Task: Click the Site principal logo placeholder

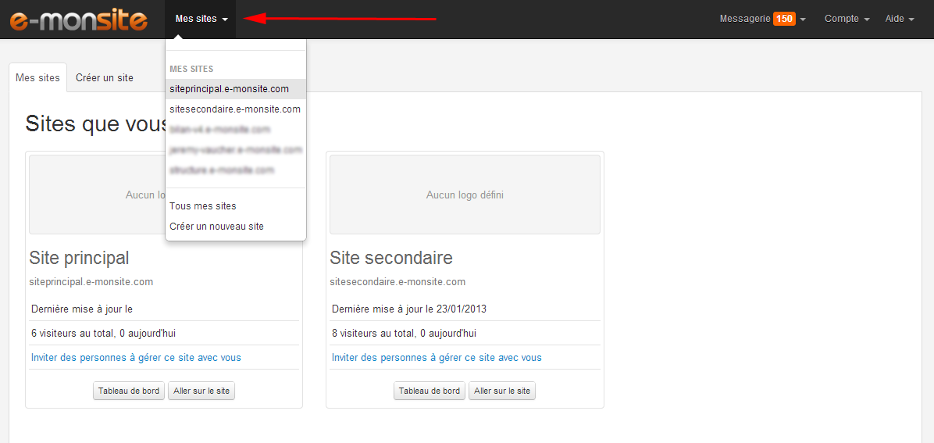Action: (97, 195)
